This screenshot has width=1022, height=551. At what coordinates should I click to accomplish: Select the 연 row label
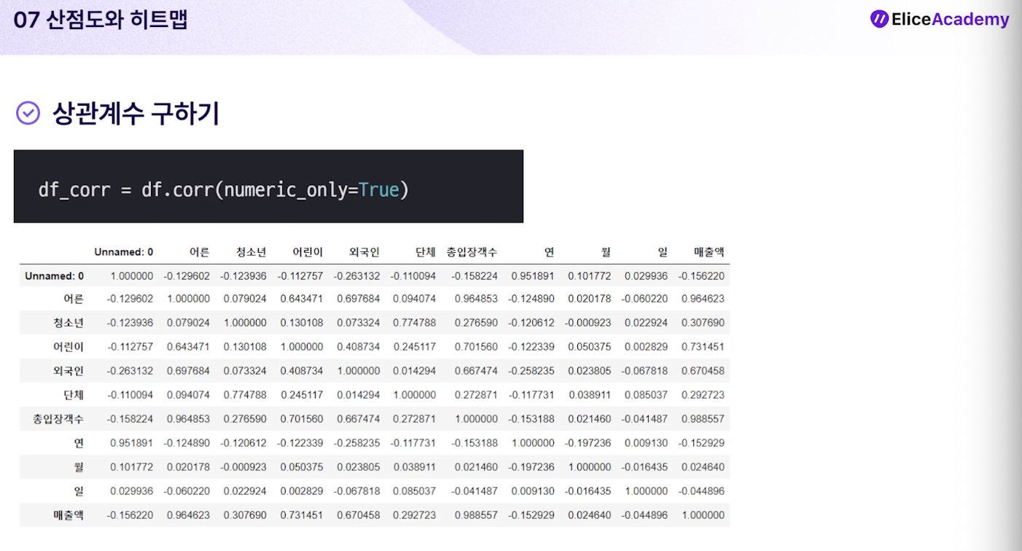point(79,443)
